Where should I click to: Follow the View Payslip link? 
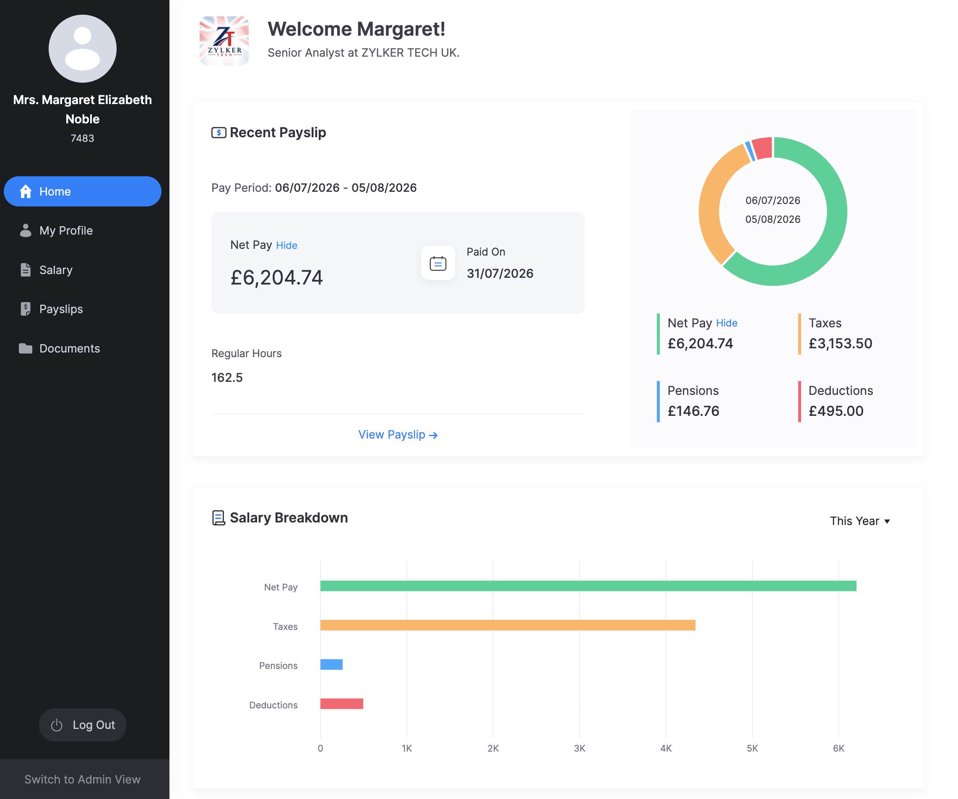pos(398,434)
